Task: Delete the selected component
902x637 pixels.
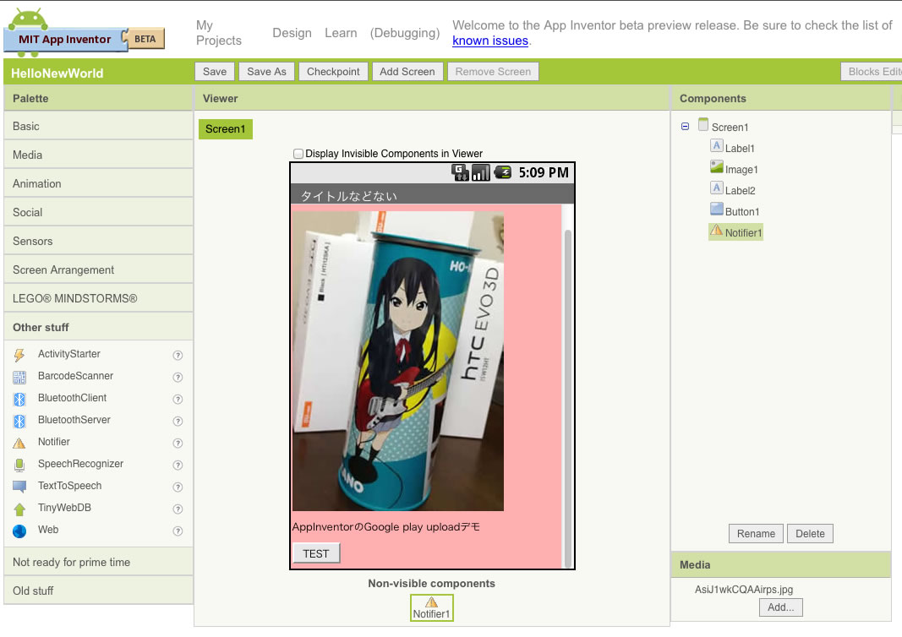Action: click(810, 534)
